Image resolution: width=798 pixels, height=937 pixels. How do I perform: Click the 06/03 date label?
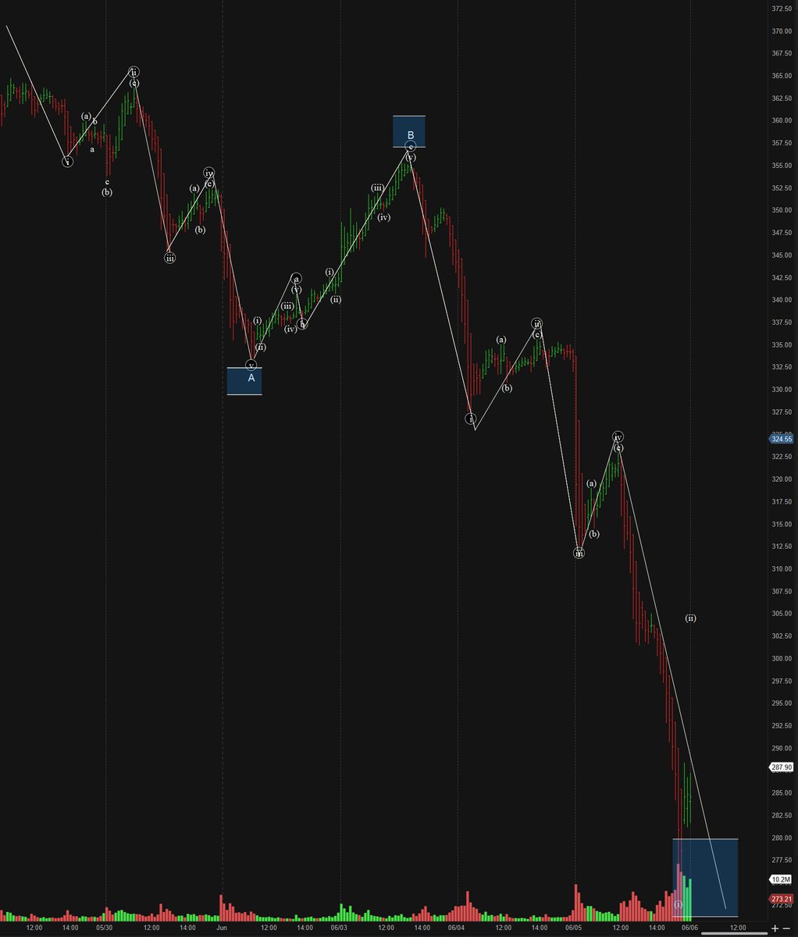tap(339, 928)
